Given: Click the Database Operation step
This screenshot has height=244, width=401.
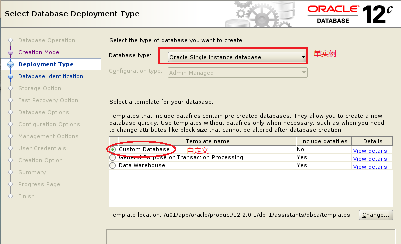Looking at the screenshot, I should point(47,40).
